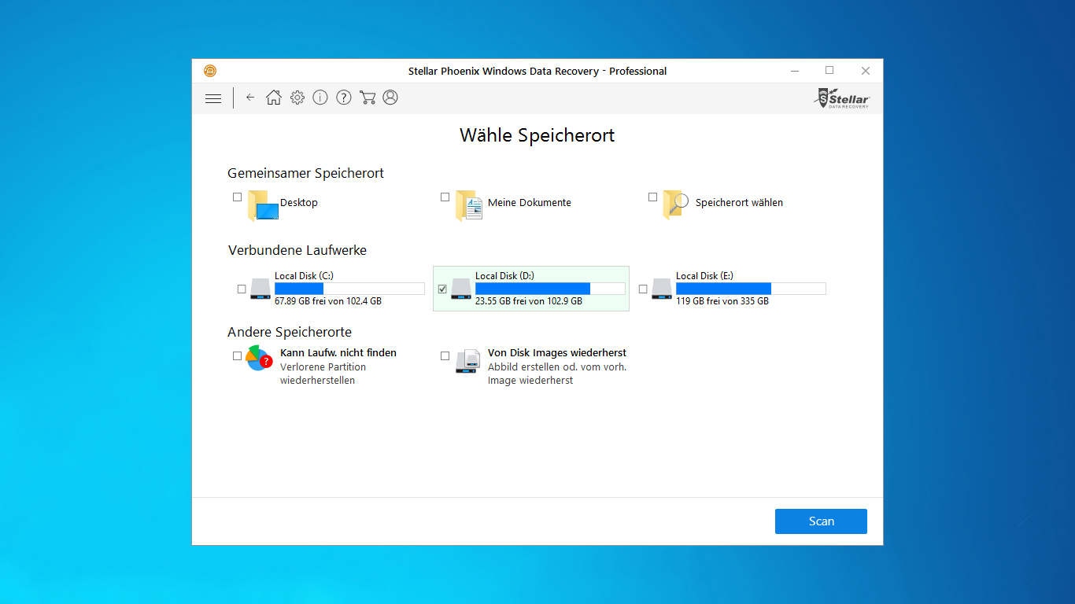Open the hamburger menu
This screenshot has width=1075, height=604.
tap(213, 98)
